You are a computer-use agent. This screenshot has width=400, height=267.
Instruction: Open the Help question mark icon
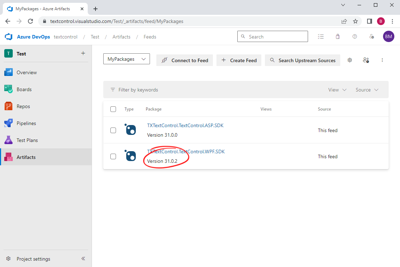[355, 37]
